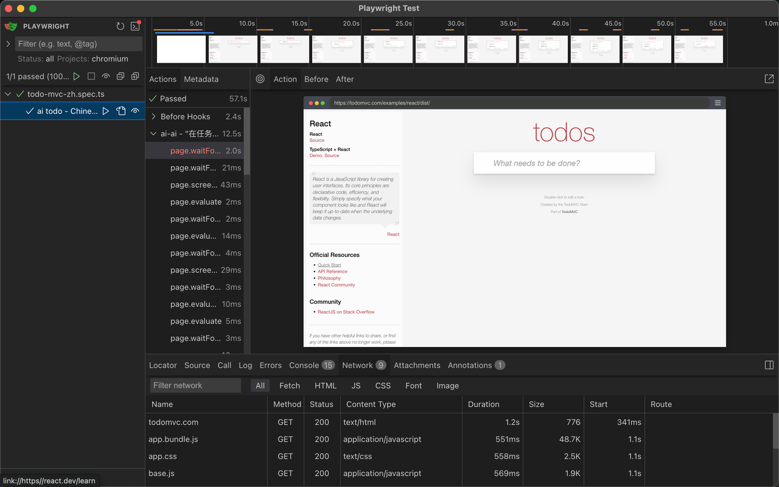779x487 pixels.
Task: Expand all tests in the sidebar
Action: click(x=135, y=76)
